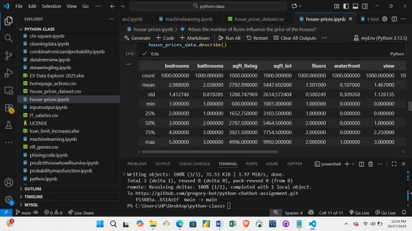Viewport: 412px width, 231px height.
Task: Go forward with the navigation arrow
Action: point(122,6)
